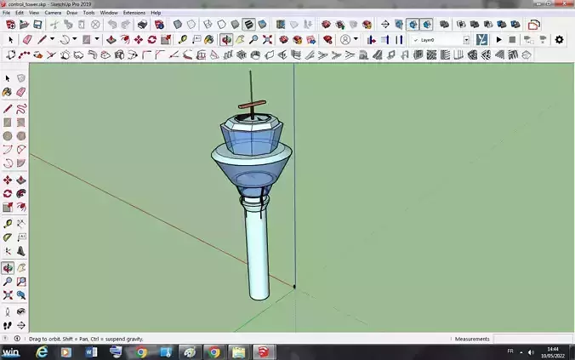The height and width of the screenshot is (360, 575).
Task: Switch to Wireframe face style
Action: click(x=208, y=25)
